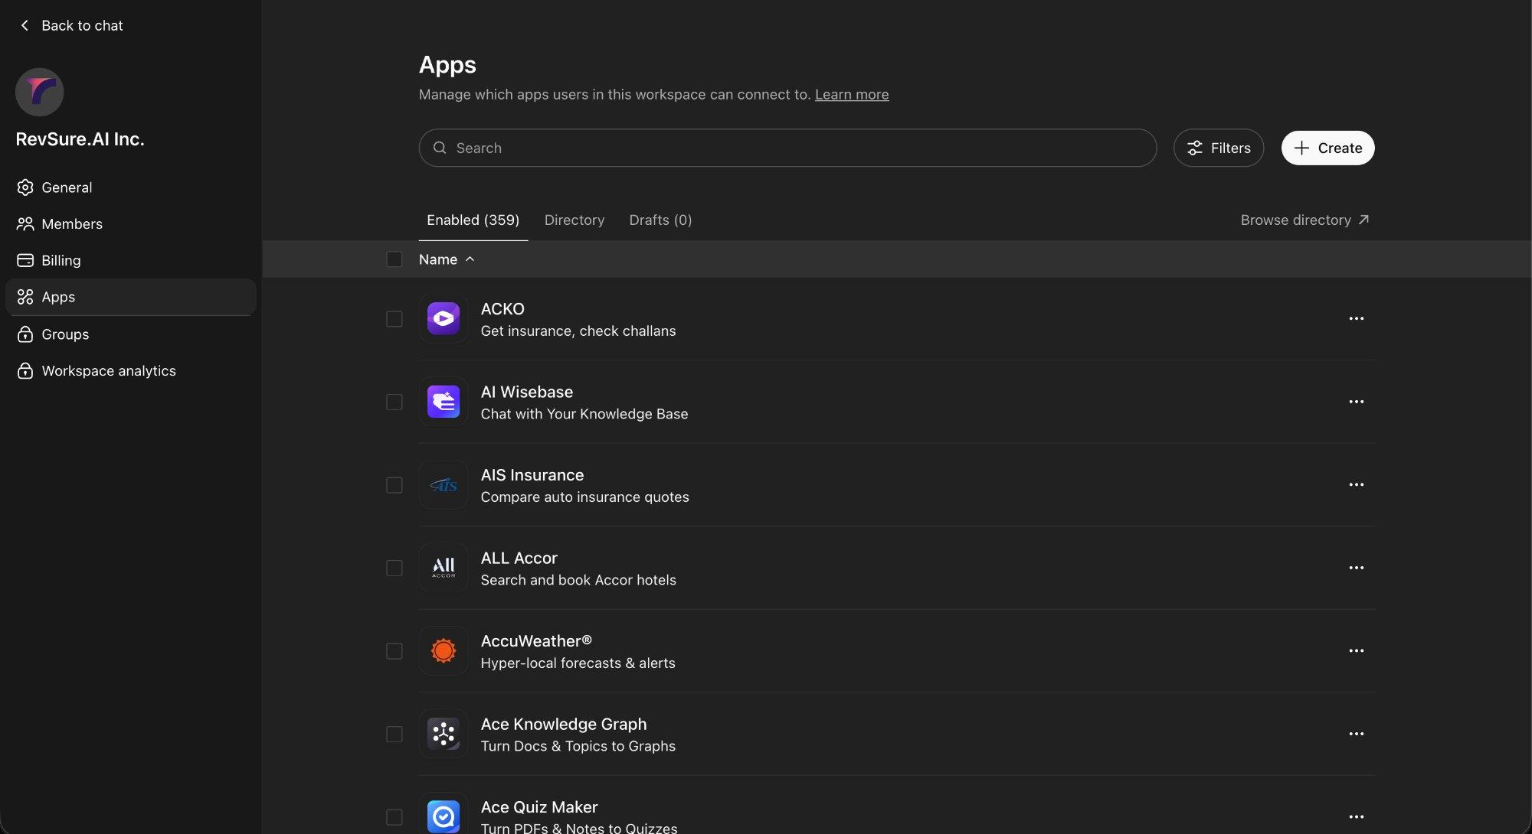
Task: Open the AIS Insurance app name
Action: 532,475
